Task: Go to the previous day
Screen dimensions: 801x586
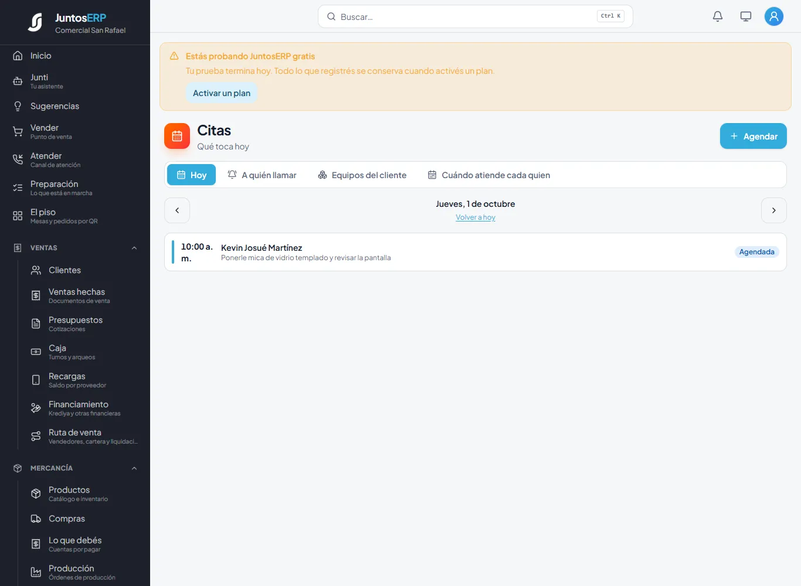Action: [177, 210]
